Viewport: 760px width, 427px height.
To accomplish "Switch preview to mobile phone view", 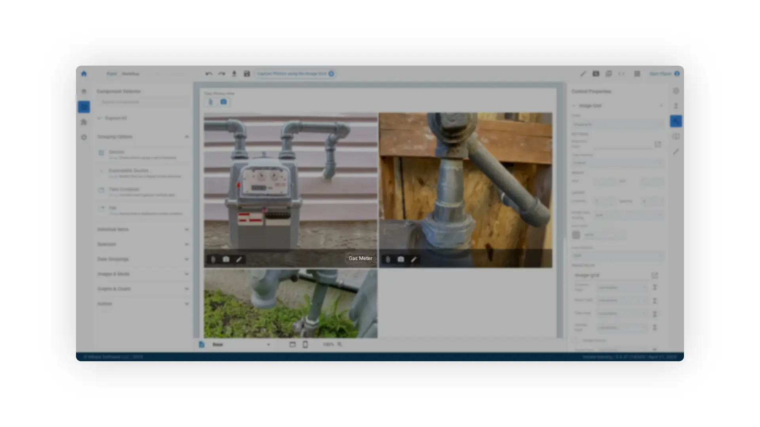I will (x=305, y=344).
